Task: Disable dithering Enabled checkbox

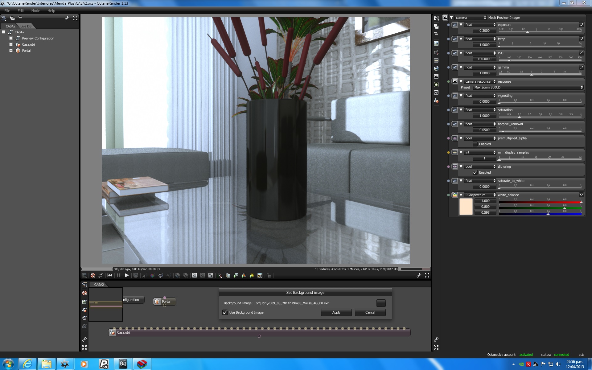Action: pos(475,172)
